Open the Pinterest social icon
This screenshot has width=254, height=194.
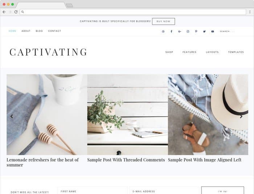[x=196, y=31]
